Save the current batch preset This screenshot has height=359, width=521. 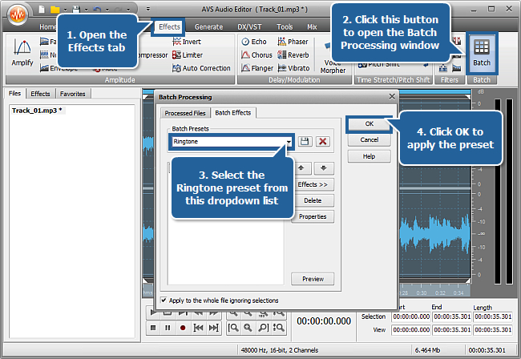pyautogui.click(x=305, y=142)
